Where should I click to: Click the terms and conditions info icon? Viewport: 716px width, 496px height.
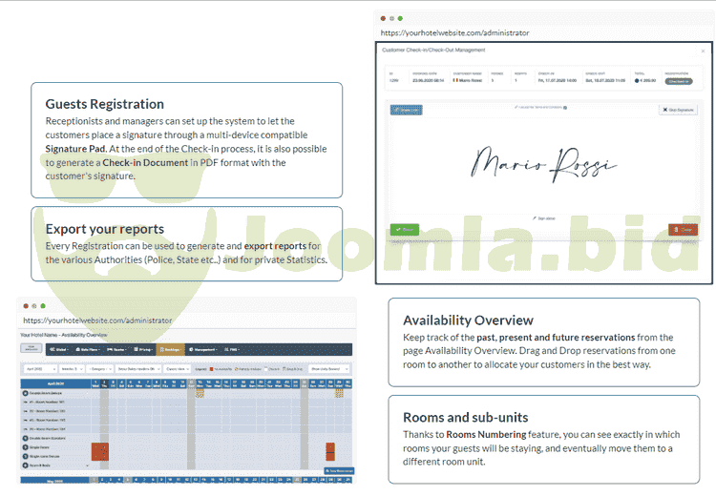click(565, 108)
